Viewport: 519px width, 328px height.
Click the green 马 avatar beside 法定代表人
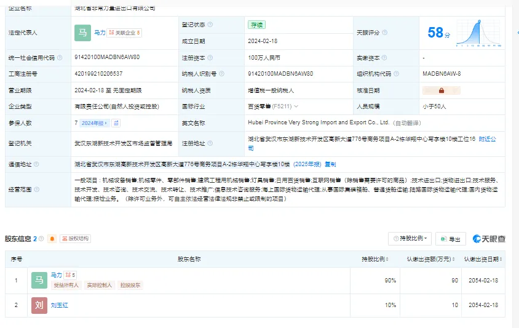point(82,33)
